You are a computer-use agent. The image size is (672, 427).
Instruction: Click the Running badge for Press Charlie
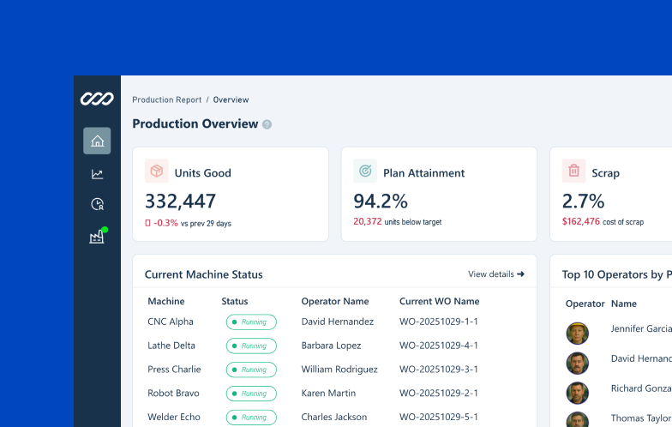[251, 370]
